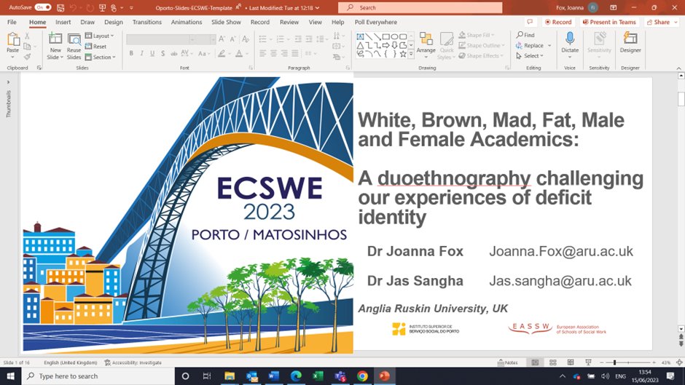Toggle text Shadow formatting
The height and width of the screenshot is (385, 685).
pyautogui.click(x=163, y=53)
